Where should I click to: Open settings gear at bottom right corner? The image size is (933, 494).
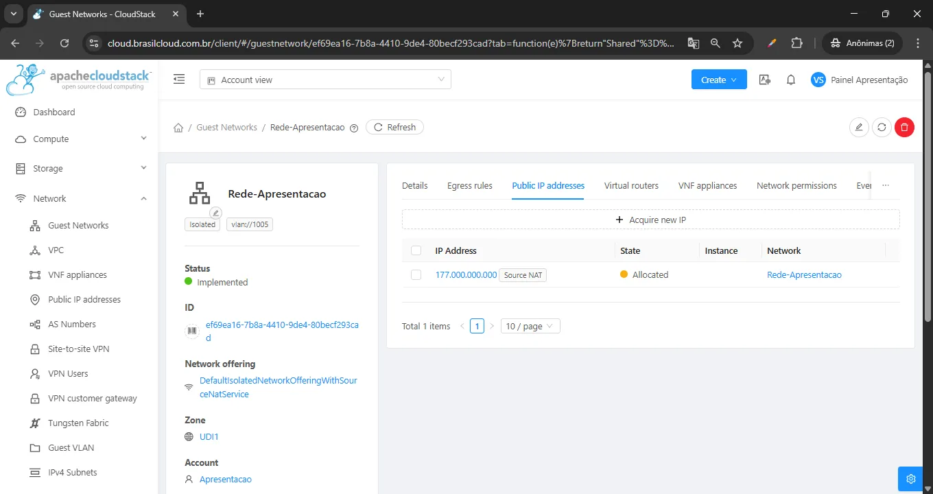point(911,479)
